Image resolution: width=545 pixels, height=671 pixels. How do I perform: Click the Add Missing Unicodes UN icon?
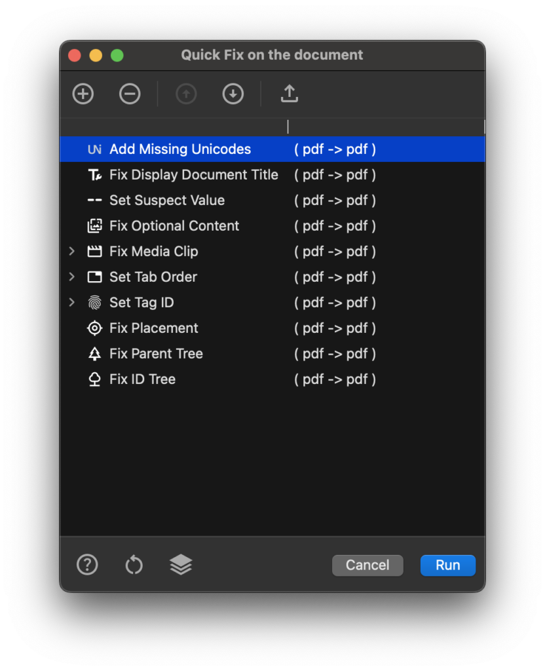94,149
